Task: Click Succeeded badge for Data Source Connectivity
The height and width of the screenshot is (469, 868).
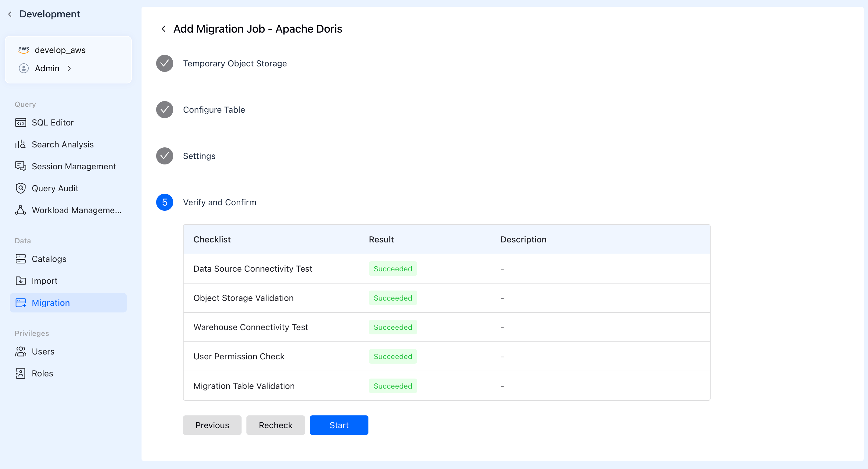Action: (x=393, y=269)
